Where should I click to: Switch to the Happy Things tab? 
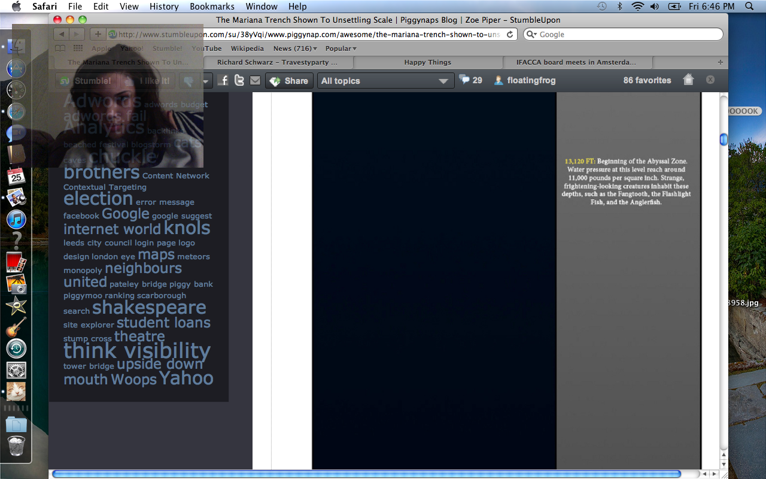coord(427,62)
